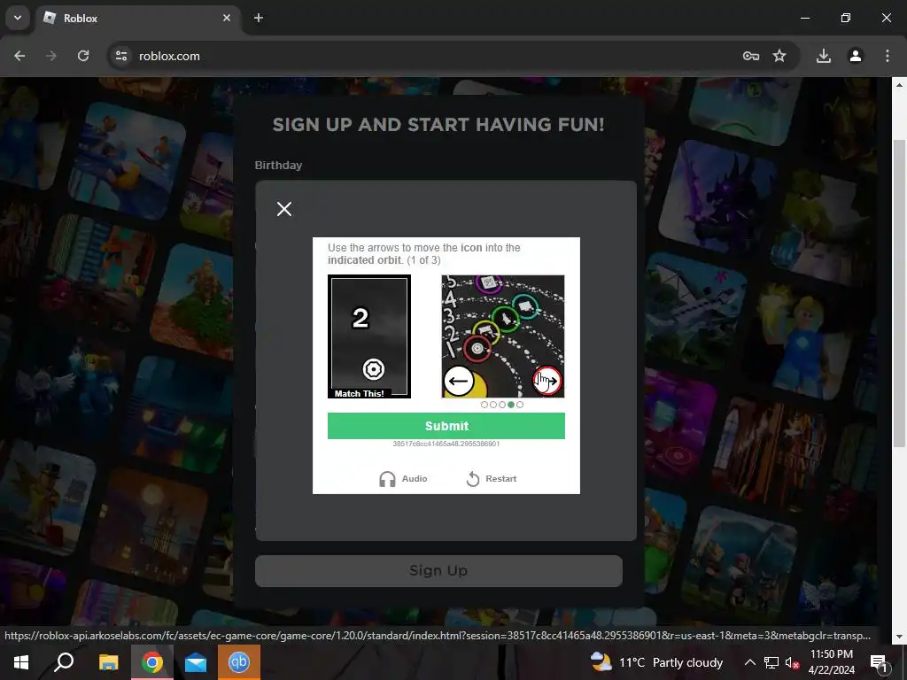Open the tab search dropdown
The height and width of the screenshot is (680, 907).
[x=18, y=18]
